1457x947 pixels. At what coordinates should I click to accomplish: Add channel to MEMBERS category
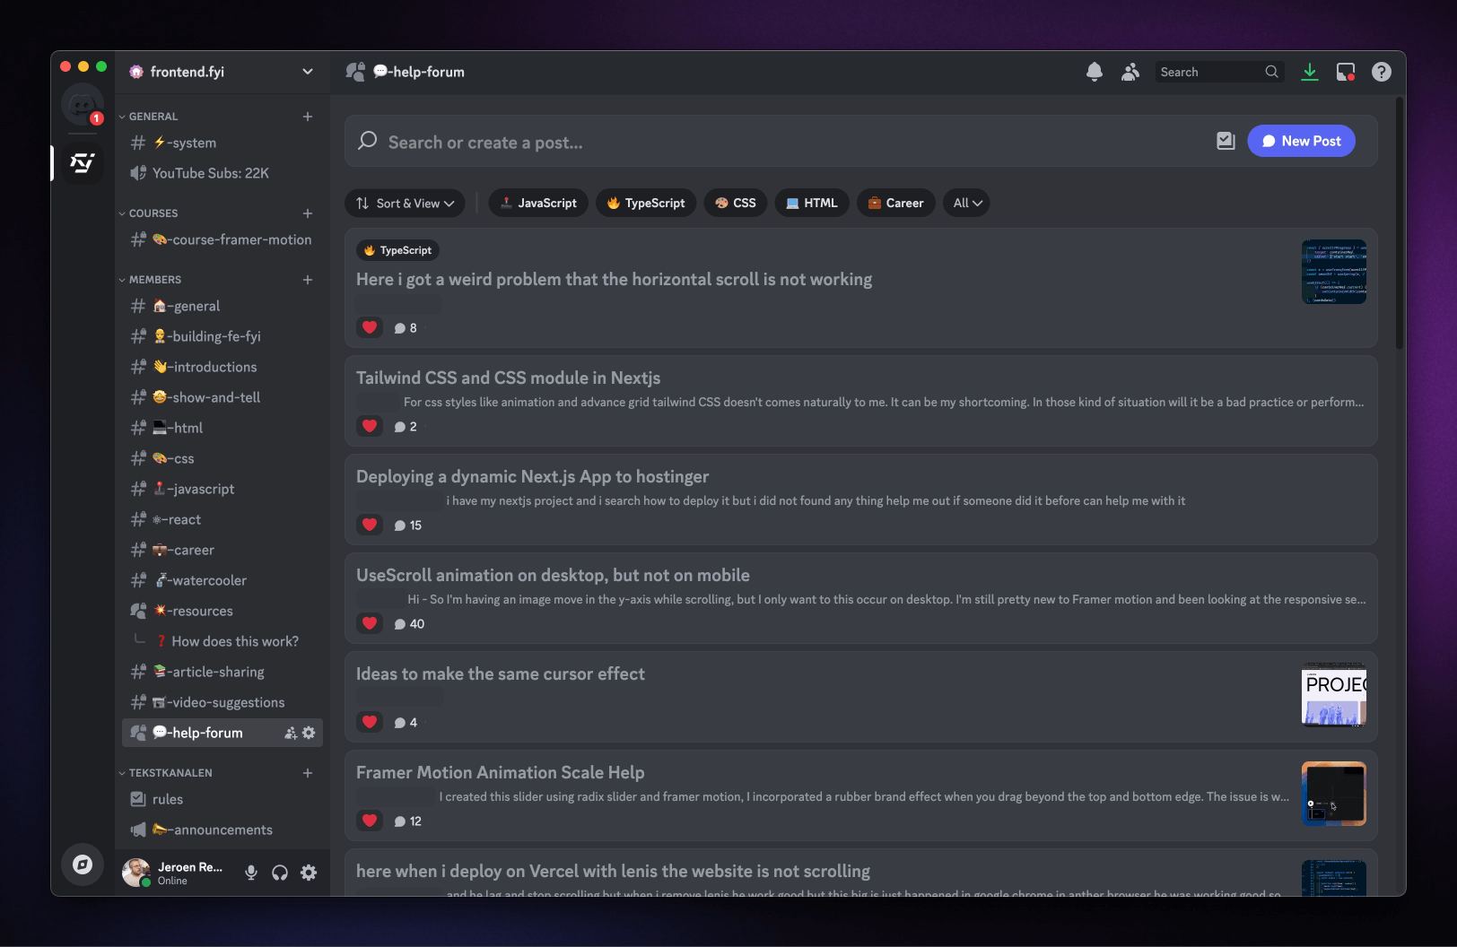click(x=308, y=280)
